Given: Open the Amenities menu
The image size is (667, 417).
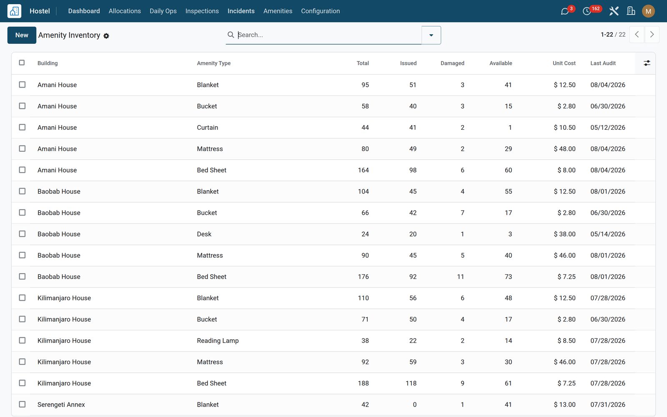Looking at the screenshot, I should pos(278,11).
